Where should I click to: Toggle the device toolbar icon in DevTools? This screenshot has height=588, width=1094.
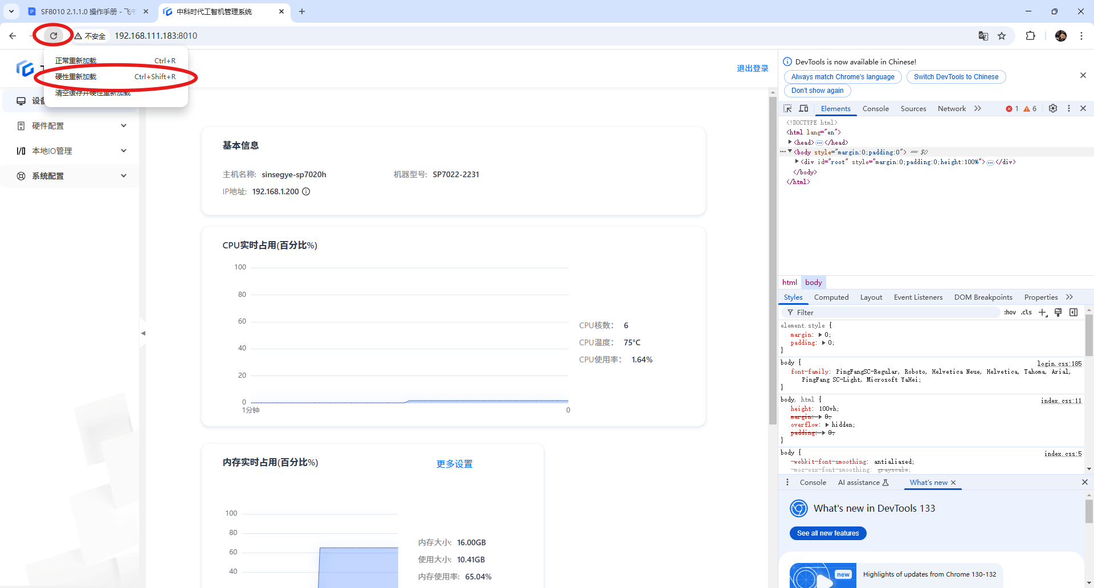tap(803, 109)
